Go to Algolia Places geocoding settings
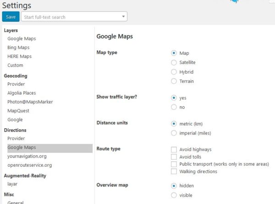The image size is (275, 204). pos(22,93)
